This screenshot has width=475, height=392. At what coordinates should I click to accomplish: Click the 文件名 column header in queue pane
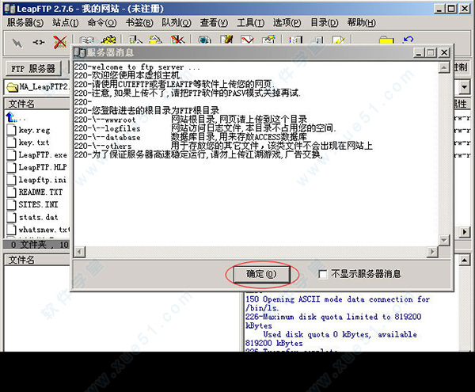click(37, 260)
